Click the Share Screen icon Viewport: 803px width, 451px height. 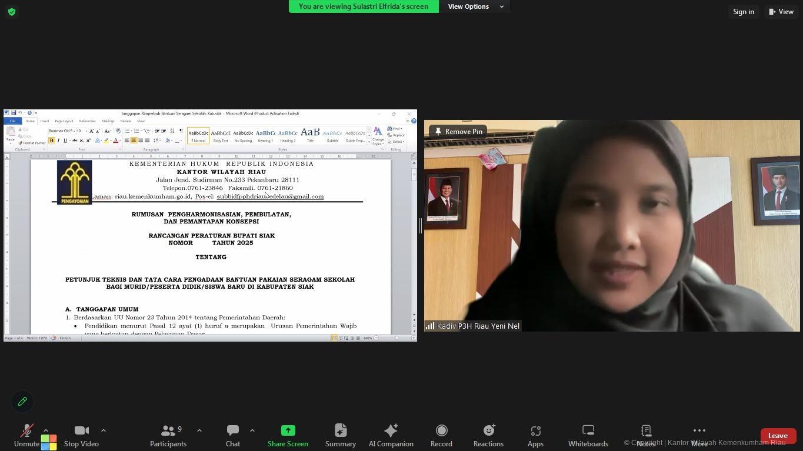coord(288,431)
